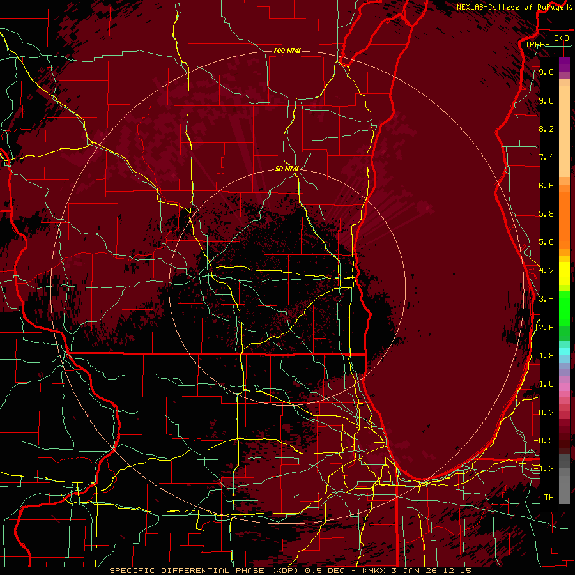This screenshot has height=575, width=575.
Task: Click the 3.4 scale value
Action: point(546,299)
